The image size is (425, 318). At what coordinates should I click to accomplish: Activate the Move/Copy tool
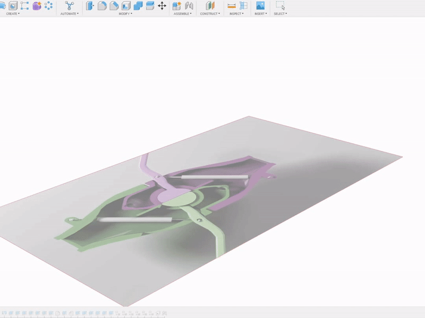pyautogui.click(x=162, y=6)
